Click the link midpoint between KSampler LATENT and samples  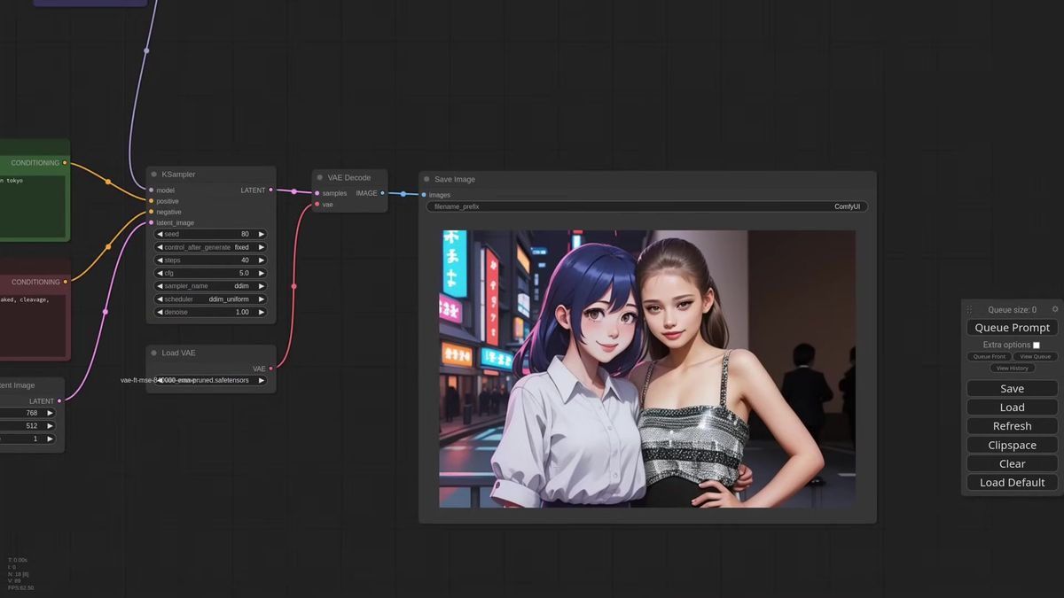click(293, 191)
